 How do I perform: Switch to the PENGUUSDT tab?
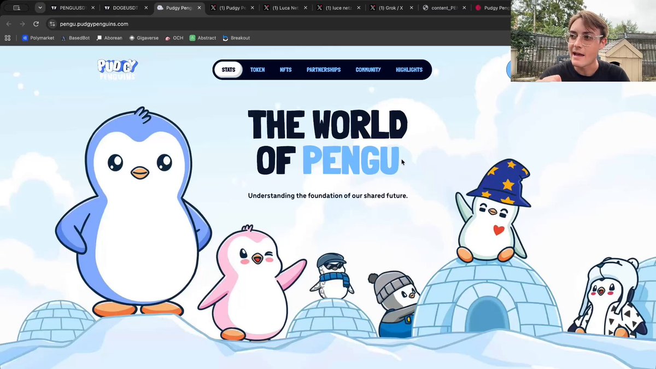pyautogui.click(x=73, y=8)
